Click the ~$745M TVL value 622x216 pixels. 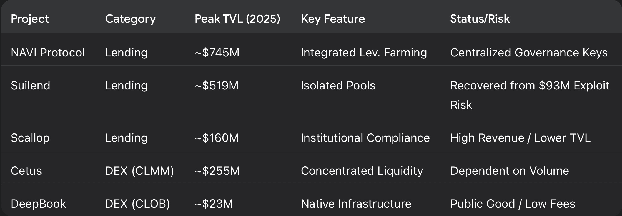pos(217,53)
